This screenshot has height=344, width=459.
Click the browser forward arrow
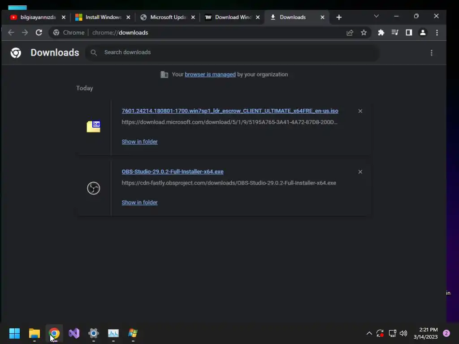tap(25, 32)
